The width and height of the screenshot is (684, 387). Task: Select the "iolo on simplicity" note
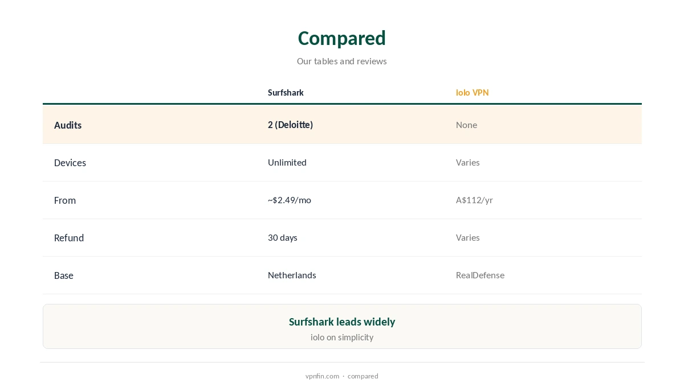pos(342,337)
